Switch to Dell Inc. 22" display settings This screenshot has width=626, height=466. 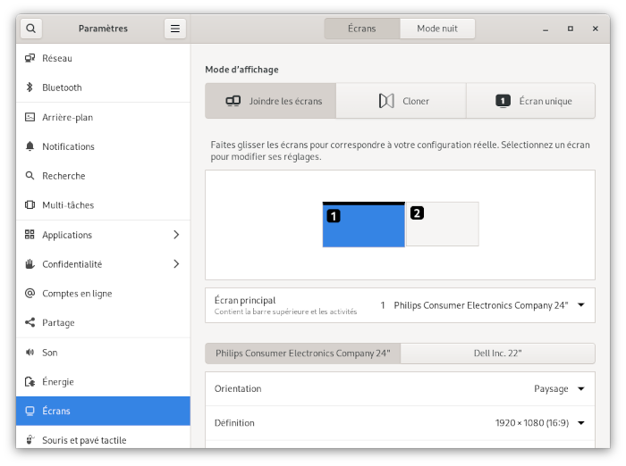pos(497,354)
